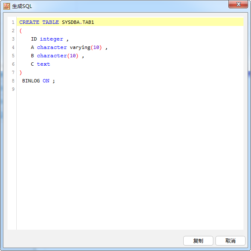Click the 生成SQL title bar text
Viewport: 251px width, 251px height.
point(22,6)
